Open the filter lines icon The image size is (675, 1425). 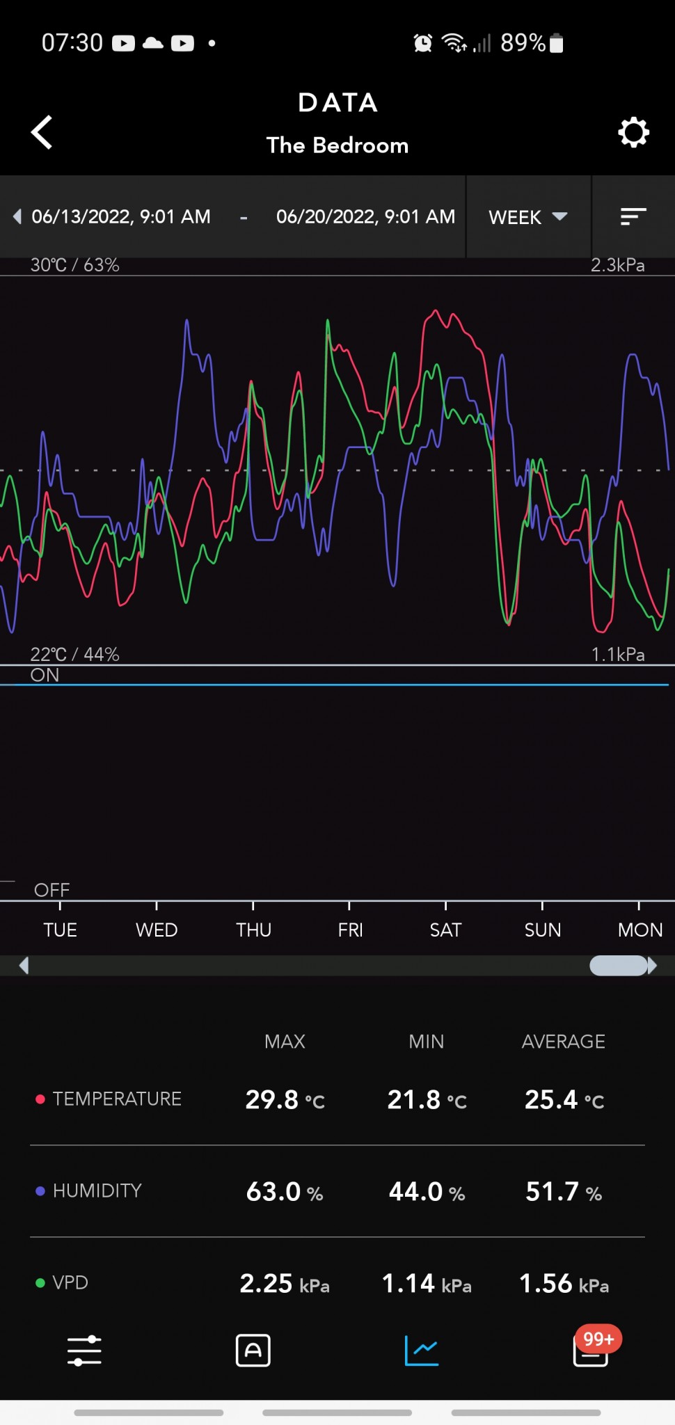coord(633,217)
